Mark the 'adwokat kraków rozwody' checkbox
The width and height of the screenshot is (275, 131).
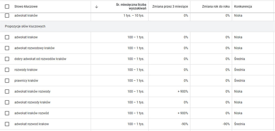point(7,92)
